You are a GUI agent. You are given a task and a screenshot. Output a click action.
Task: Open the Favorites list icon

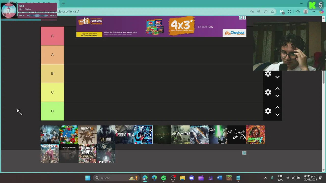pyautogui.click(x=298, y=11)
